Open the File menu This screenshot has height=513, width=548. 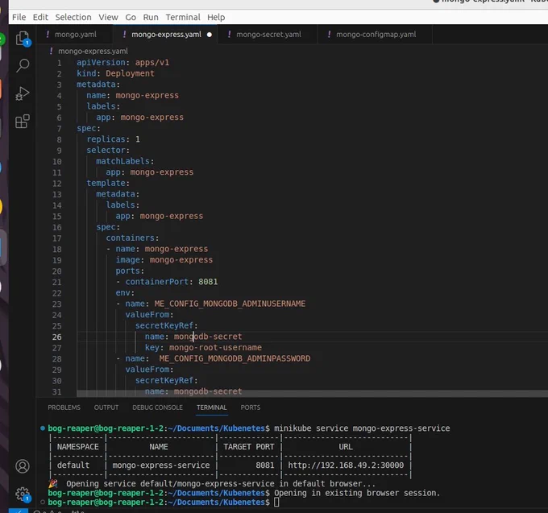point(19,17)
